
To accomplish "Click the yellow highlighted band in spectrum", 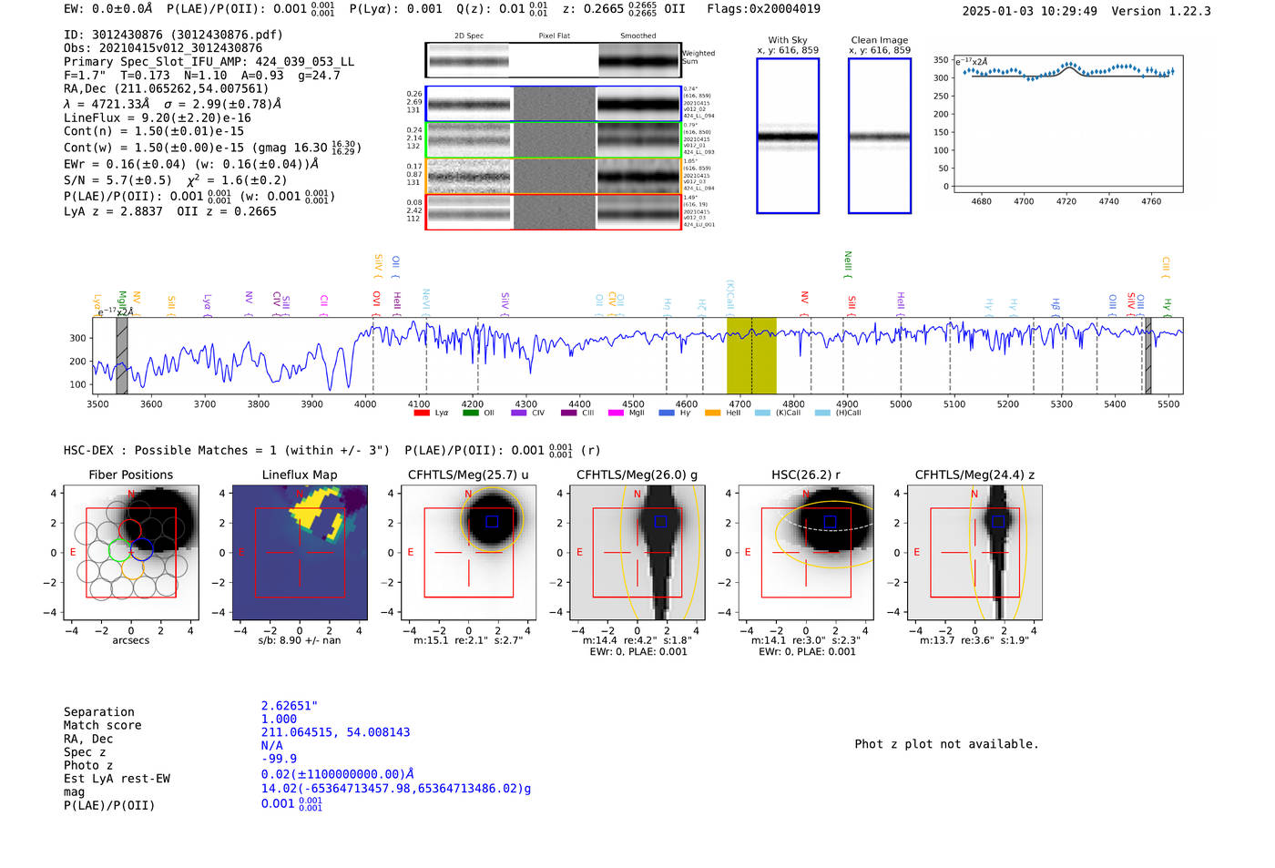I will (x=751, y=355).
